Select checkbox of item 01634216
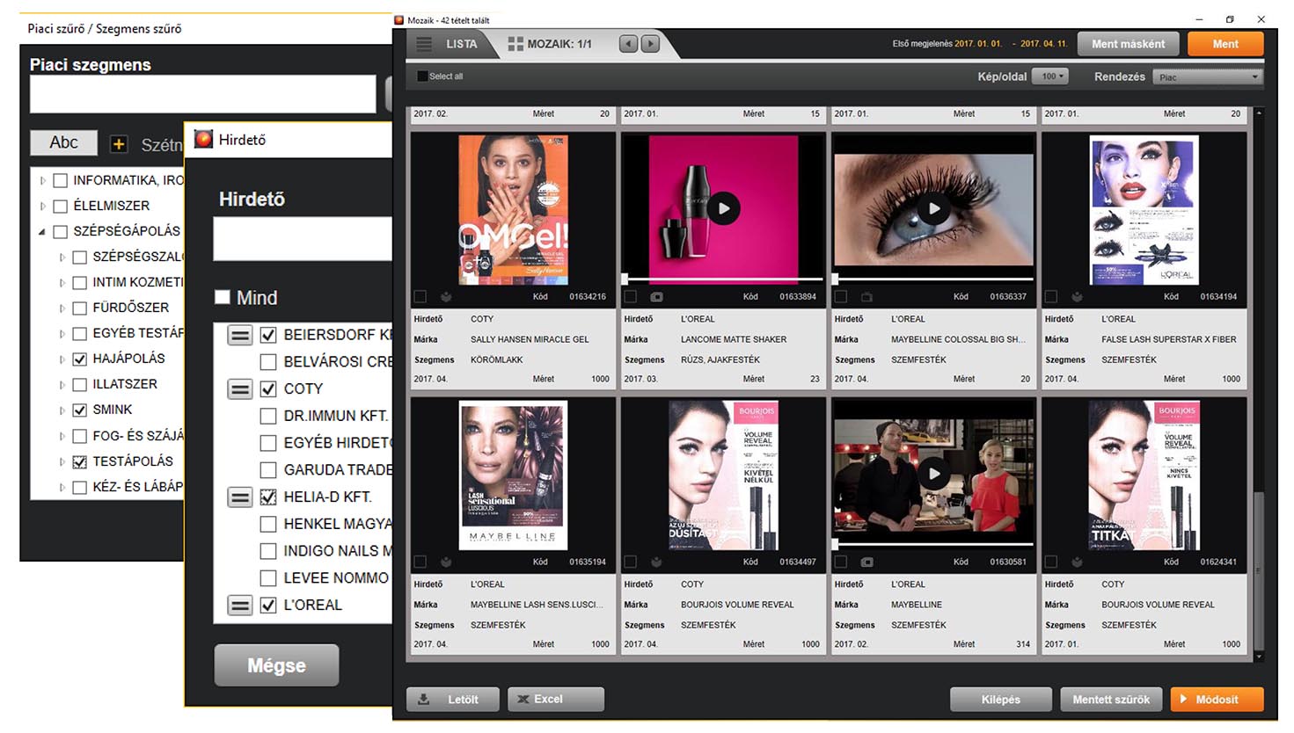1294x733 pixels. 420,297
